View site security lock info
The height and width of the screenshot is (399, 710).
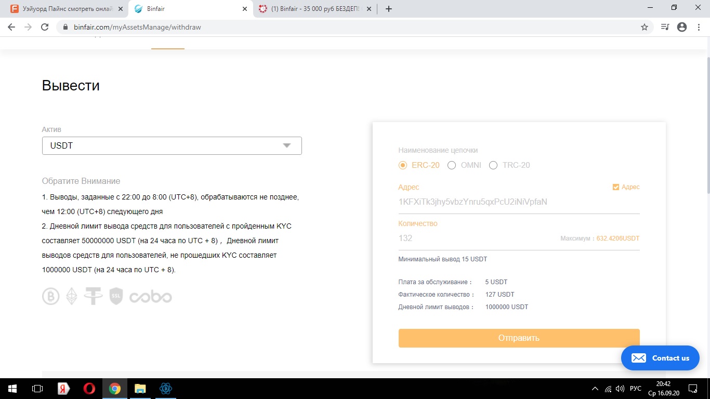pyautogui.click(x=65, y=27)
